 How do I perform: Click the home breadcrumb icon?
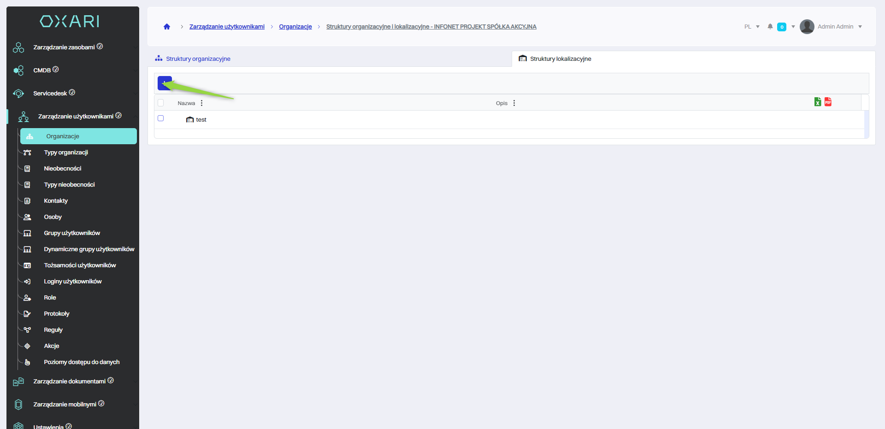click(167, 27)
